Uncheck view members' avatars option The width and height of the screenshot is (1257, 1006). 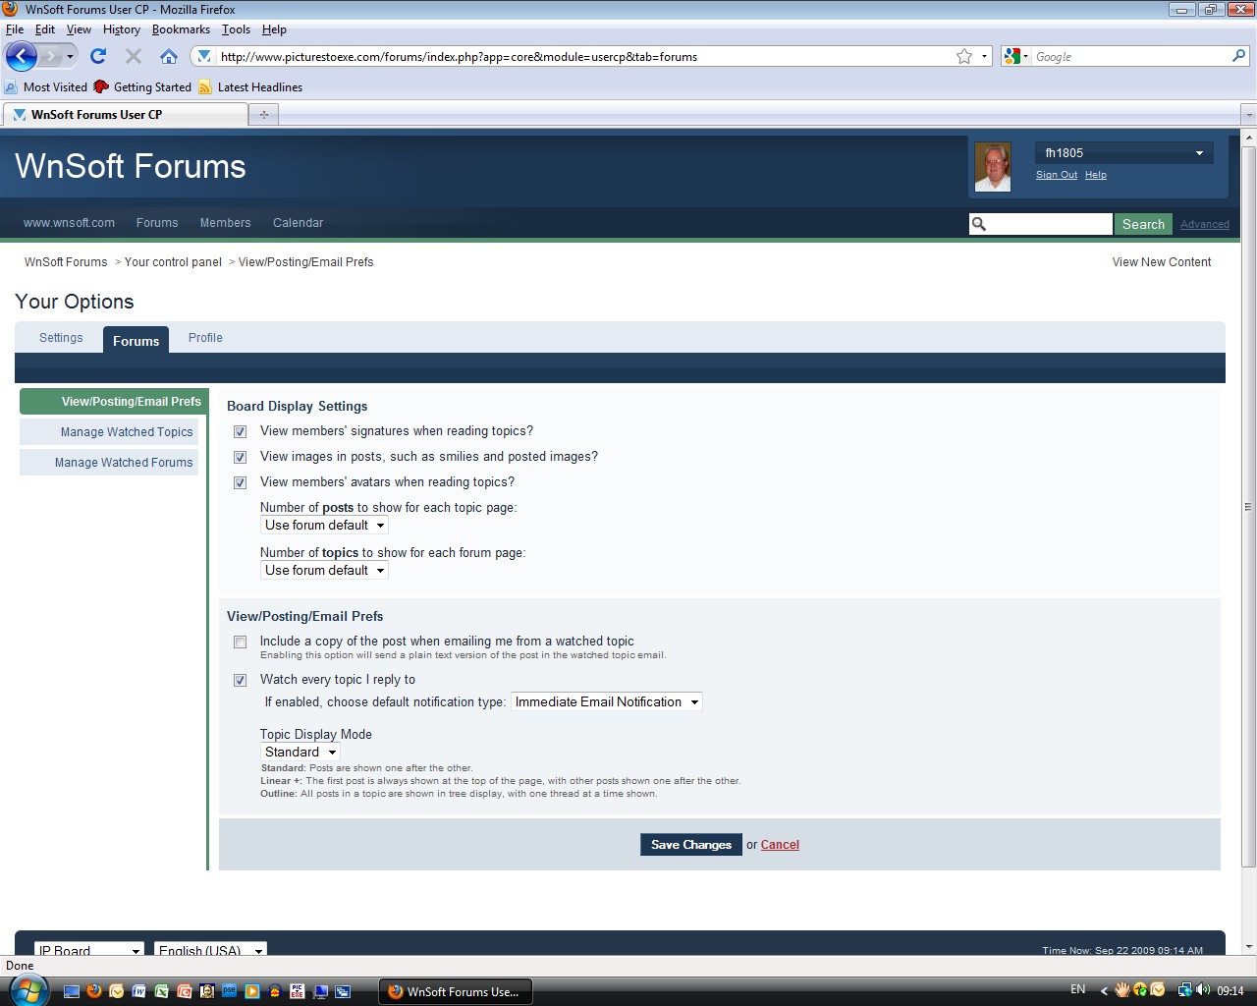(240, 483)
